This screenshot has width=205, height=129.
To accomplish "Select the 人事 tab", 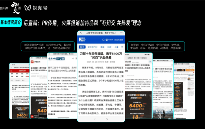I will pos(117,47).
